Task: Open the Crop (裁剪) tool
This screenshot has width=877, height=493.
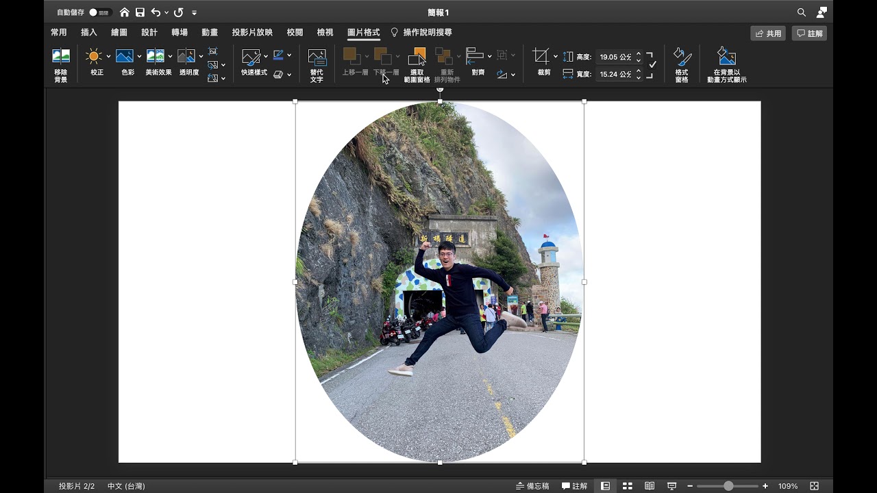Action: click(x=541, y=57)
